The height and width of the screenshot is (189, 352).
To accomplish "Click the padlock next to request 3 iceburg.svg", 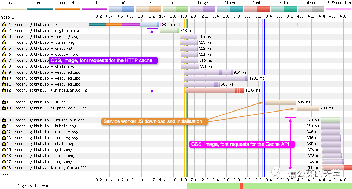I will coord(4,36).
